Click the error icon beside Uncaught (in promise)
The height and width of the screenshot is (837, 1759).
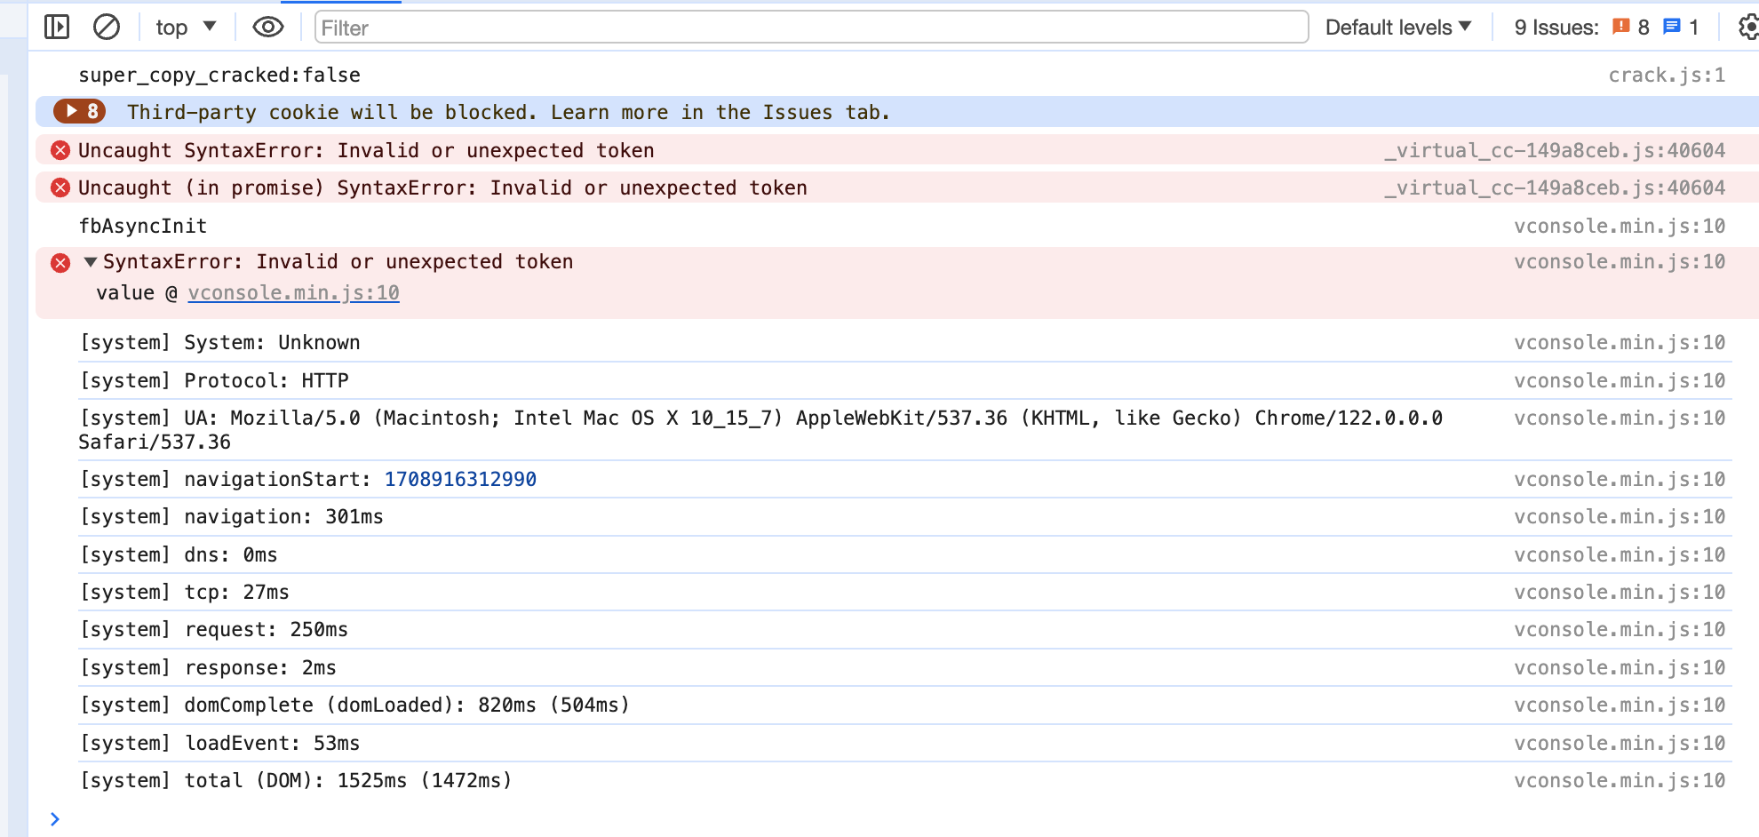coord(60,187)
